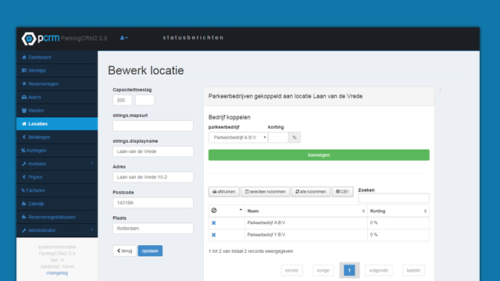
Task: Click the Plaats input field
Action: [153, 229]
